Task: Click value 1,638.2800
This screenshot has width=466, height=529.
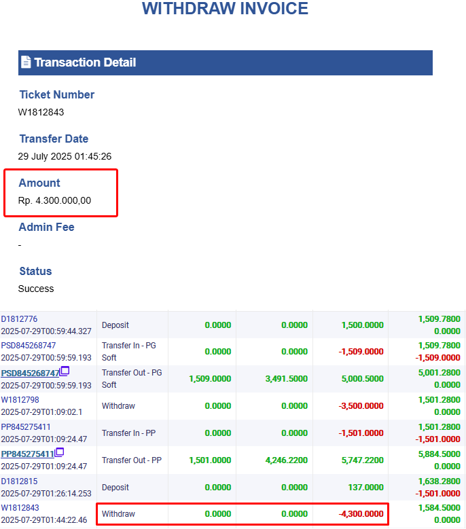Action: (440, 481)
